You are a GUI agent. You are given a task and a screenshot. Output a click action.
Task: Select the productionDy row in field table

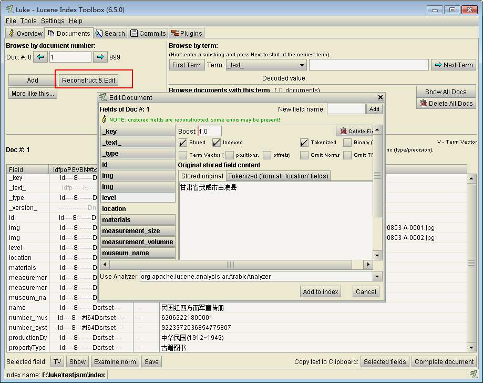coord(237,338)
